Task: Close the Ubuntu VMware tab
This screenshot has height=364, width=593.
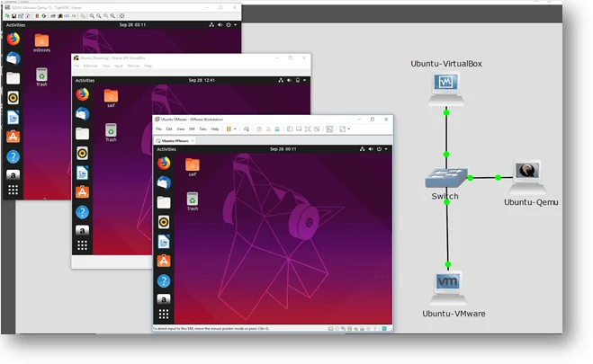Action: [x=193, y=141]
